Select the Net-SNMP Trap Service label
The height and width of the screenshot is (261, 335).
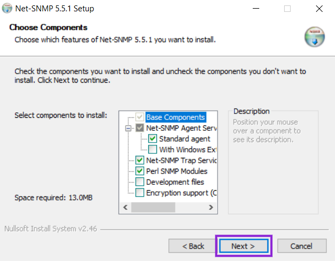click(x=181, y=160)
